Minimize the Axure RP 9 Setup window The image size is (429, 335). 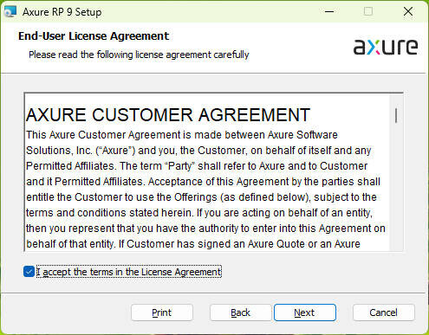(x=329, y=12)
